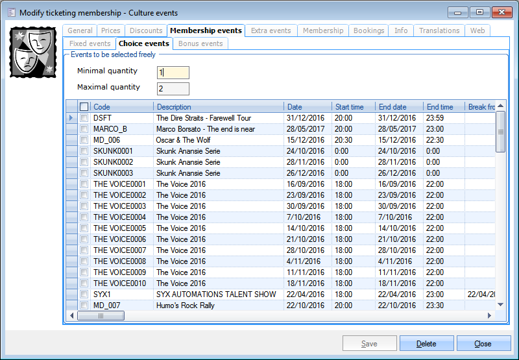Enable the MD_006 Oscar & The Wolf checkbox
519x360 pixels.
pos(84,140)
